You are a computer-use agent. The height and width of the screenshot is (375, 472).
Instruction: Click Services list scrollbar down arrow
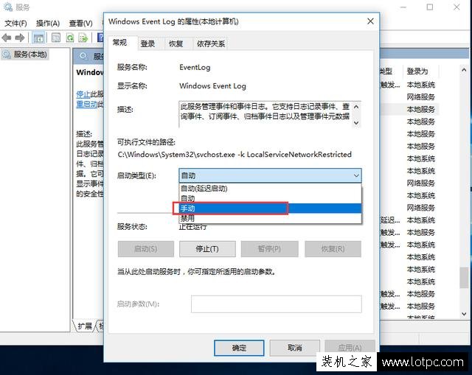[464, 314]
